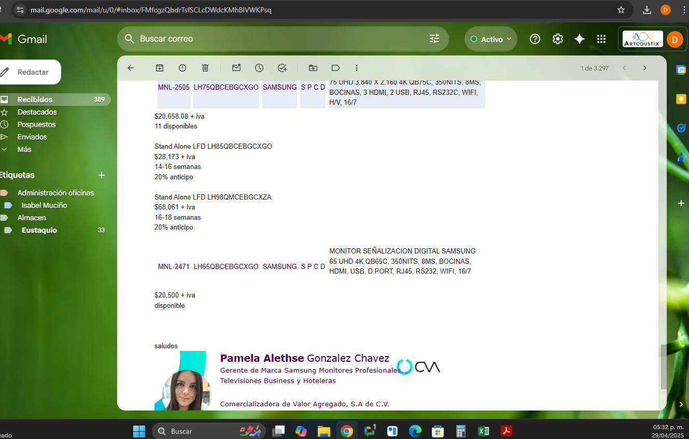Go back to inbox arrow

pos(131,68)
